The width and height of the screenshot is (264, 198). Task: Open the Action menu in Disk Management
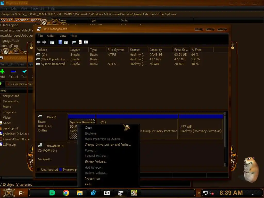[x=51, y=36]
